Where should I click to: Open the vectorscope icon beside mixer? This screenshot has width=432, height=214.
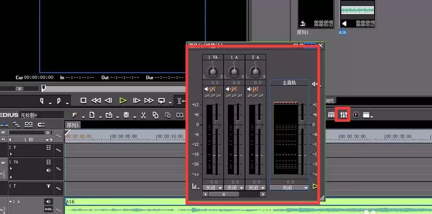click(356, 115)
